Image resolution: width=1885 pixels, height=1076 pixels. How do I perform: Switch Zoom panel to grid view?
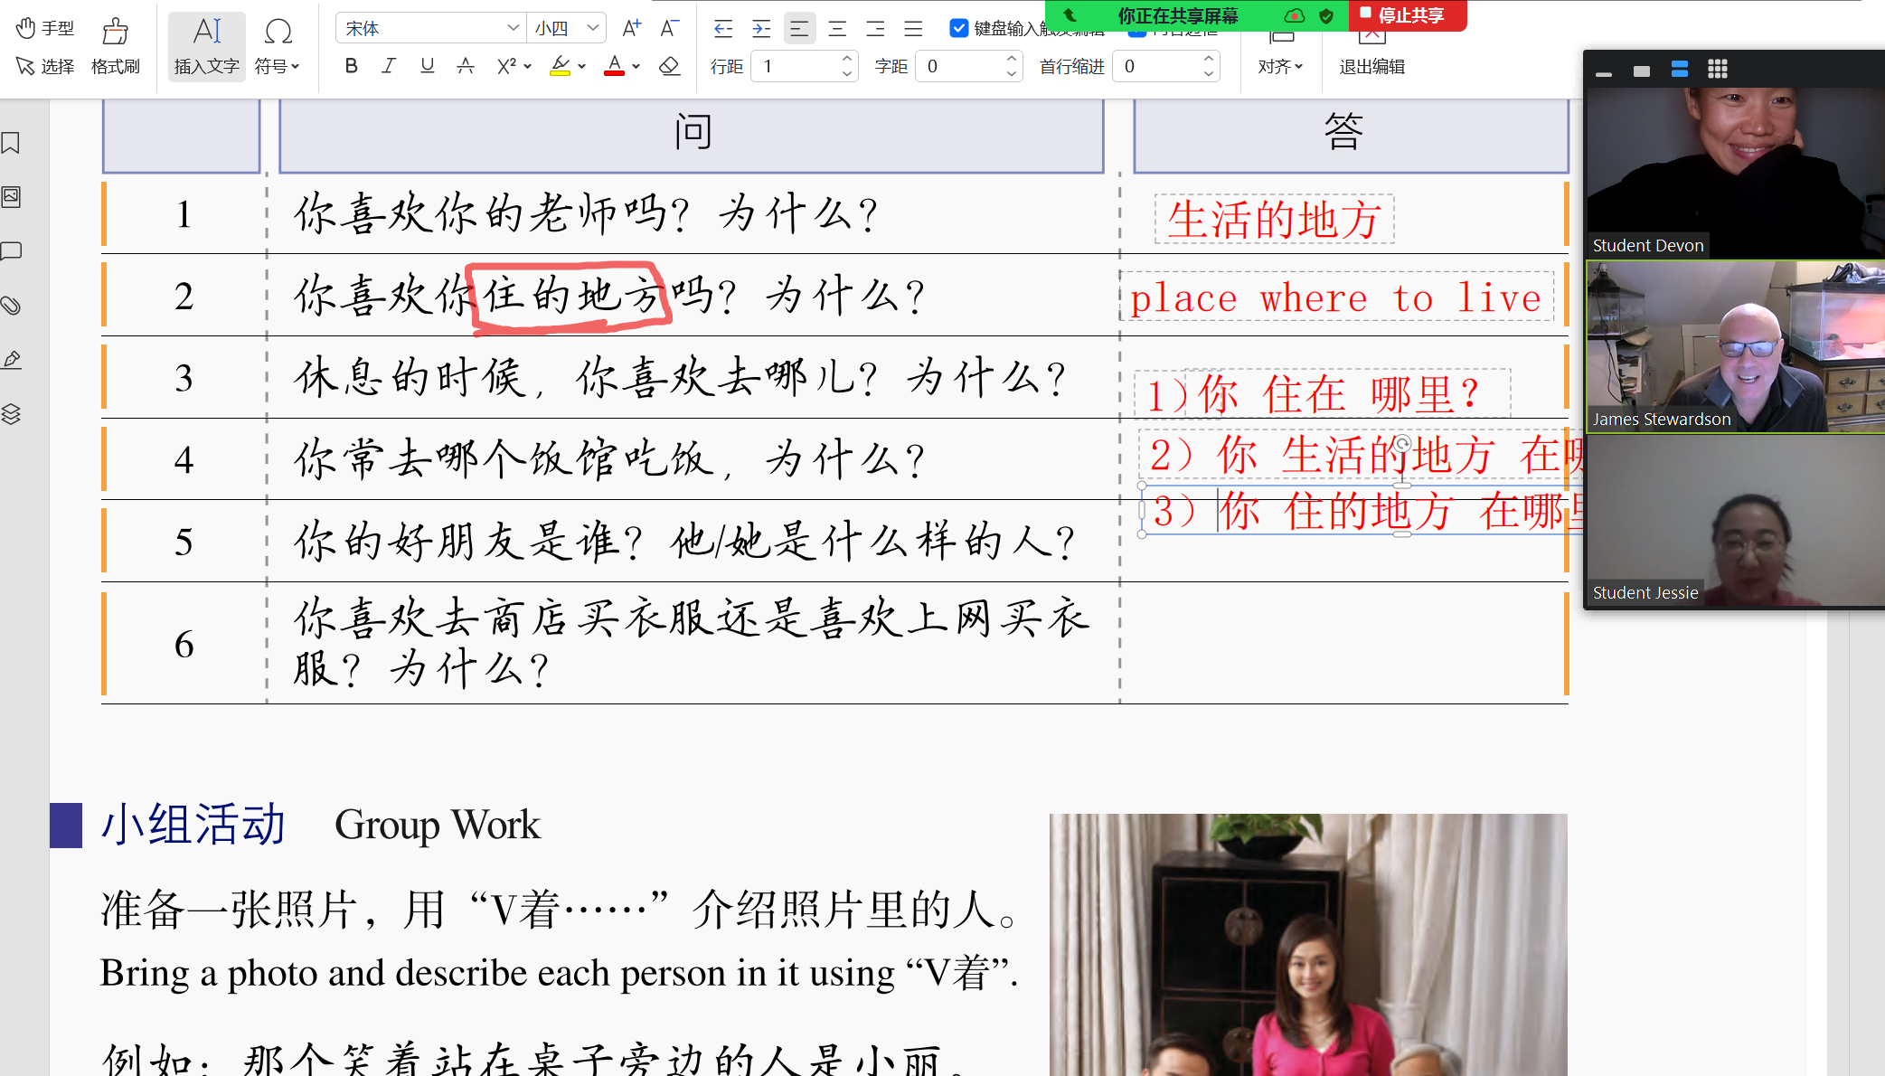point(1718,70)
